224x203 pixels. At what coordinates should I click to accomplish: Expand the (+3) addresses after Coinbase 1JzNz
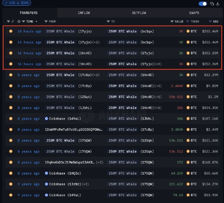point(85,184)
